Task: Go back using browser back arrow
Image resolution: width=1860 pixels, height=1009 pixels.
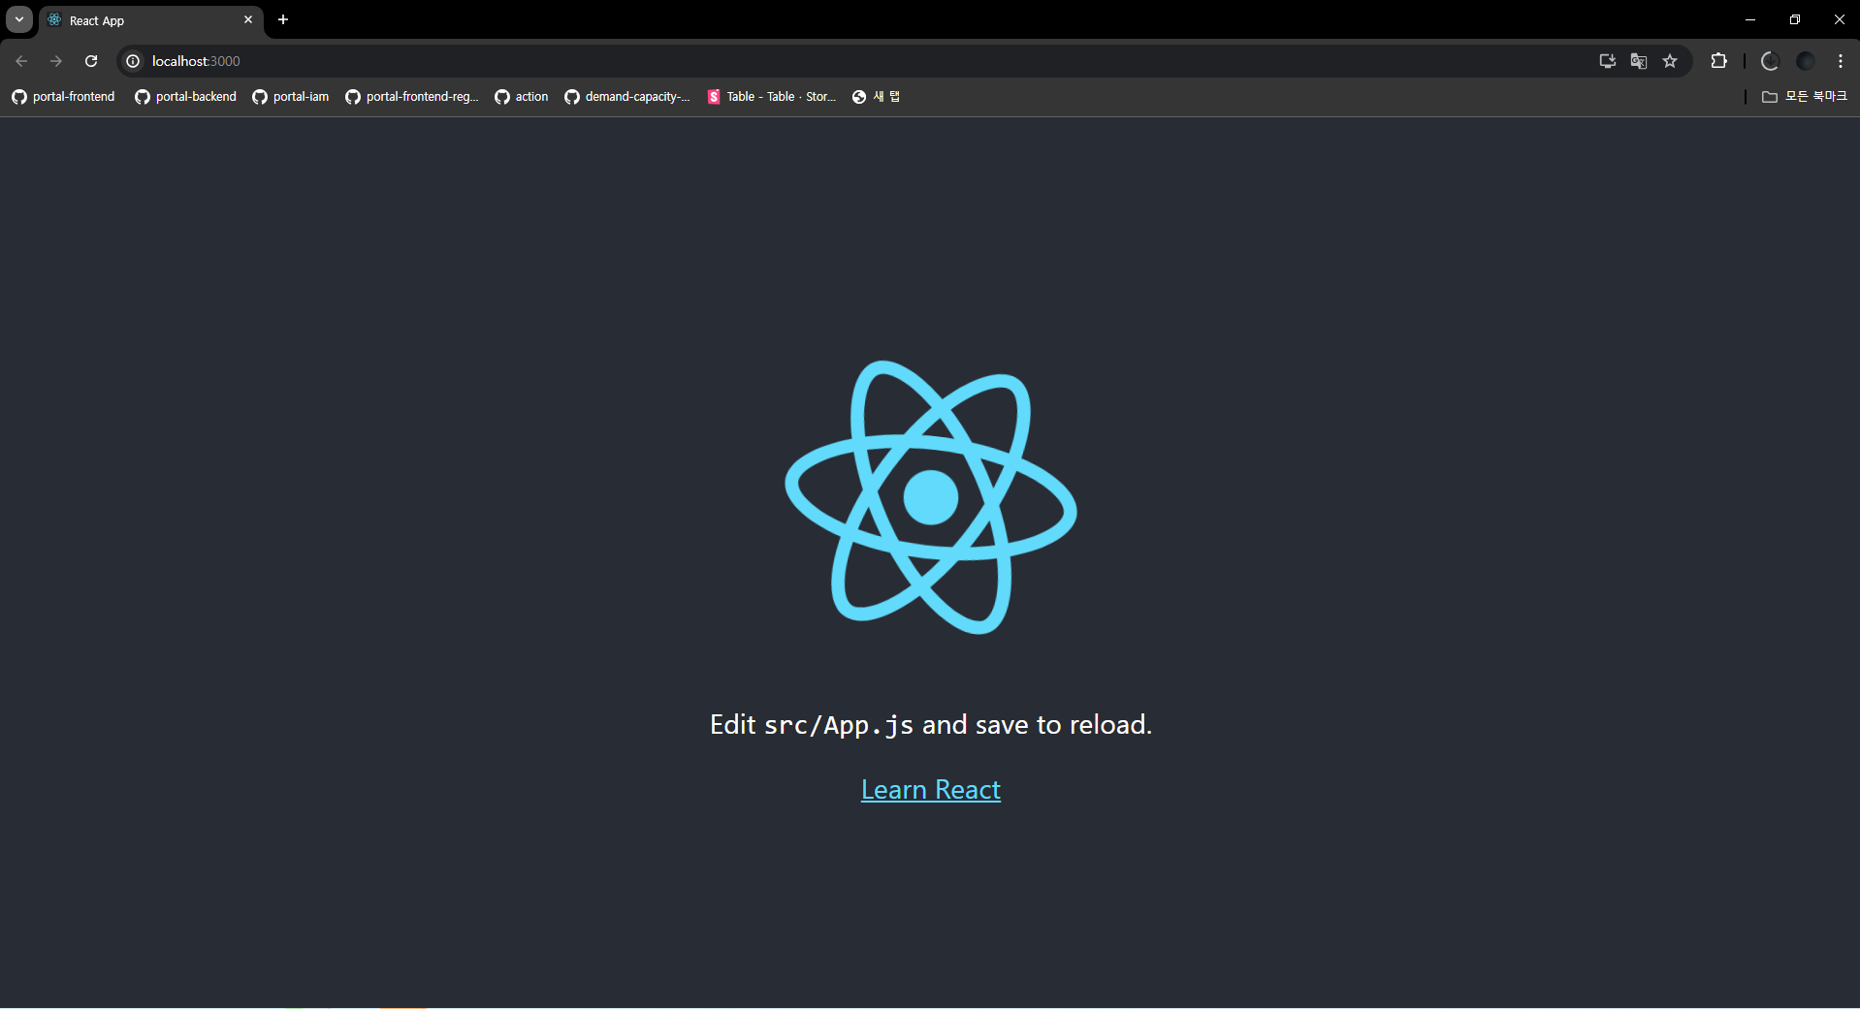Action: (x=21, y=61)
